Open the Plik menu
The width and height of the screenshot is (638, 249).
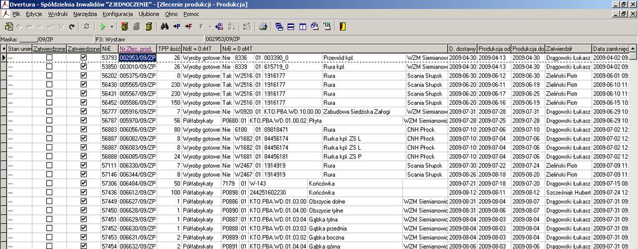tap(16, 14)
